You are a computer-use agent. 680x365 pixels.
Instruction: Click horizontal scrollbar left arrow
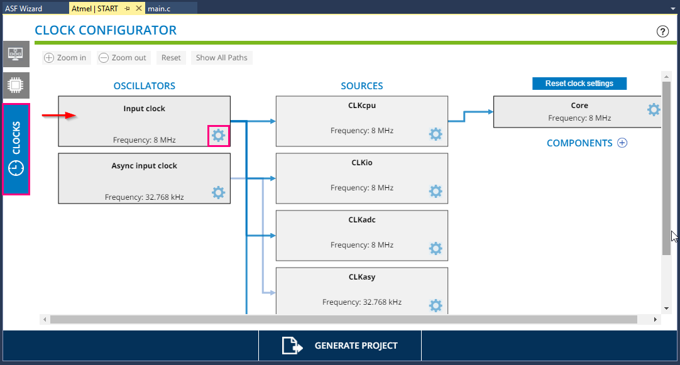tap(45, 320)
